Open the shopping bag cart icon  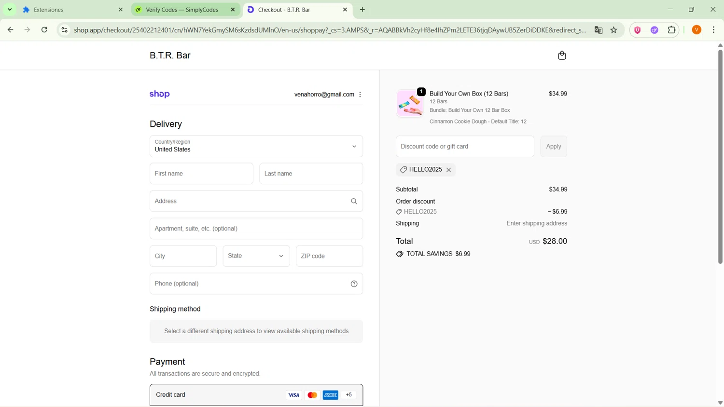tap(562, 55)
